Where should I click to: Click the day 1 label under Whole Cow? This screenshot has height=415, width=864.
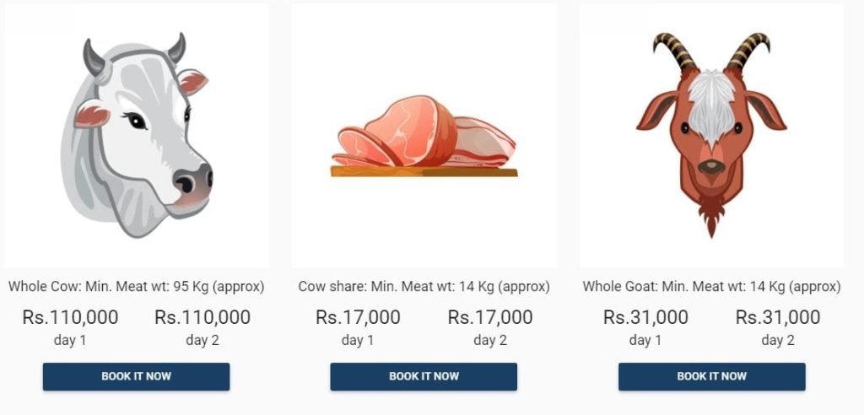tap(70, 341)
